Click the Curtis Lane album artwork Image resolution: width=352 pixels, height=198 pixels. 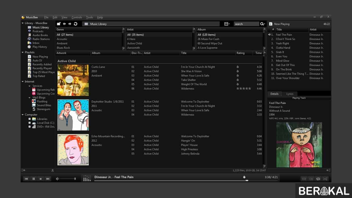coord(73,80)
